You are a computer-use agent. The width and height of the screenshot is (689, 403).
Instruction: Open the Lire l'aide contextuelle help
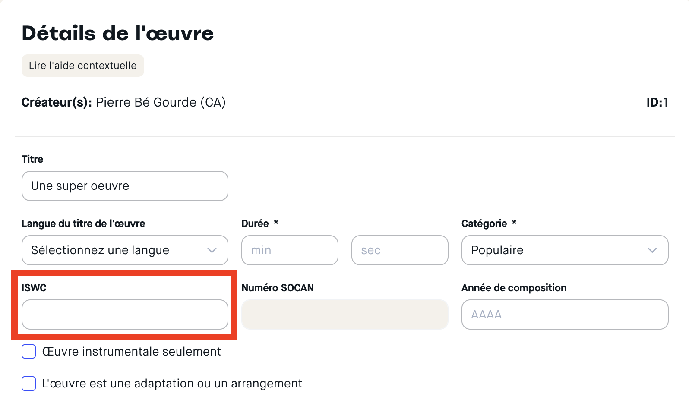coord(82,66)
